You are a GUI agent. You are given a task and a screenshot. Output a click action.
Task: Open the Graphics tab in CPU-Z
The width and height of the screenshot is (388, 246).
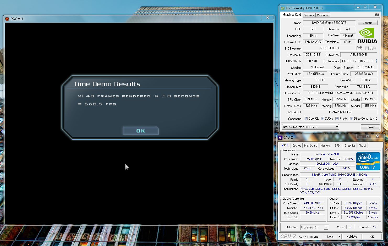pos(350,146)
